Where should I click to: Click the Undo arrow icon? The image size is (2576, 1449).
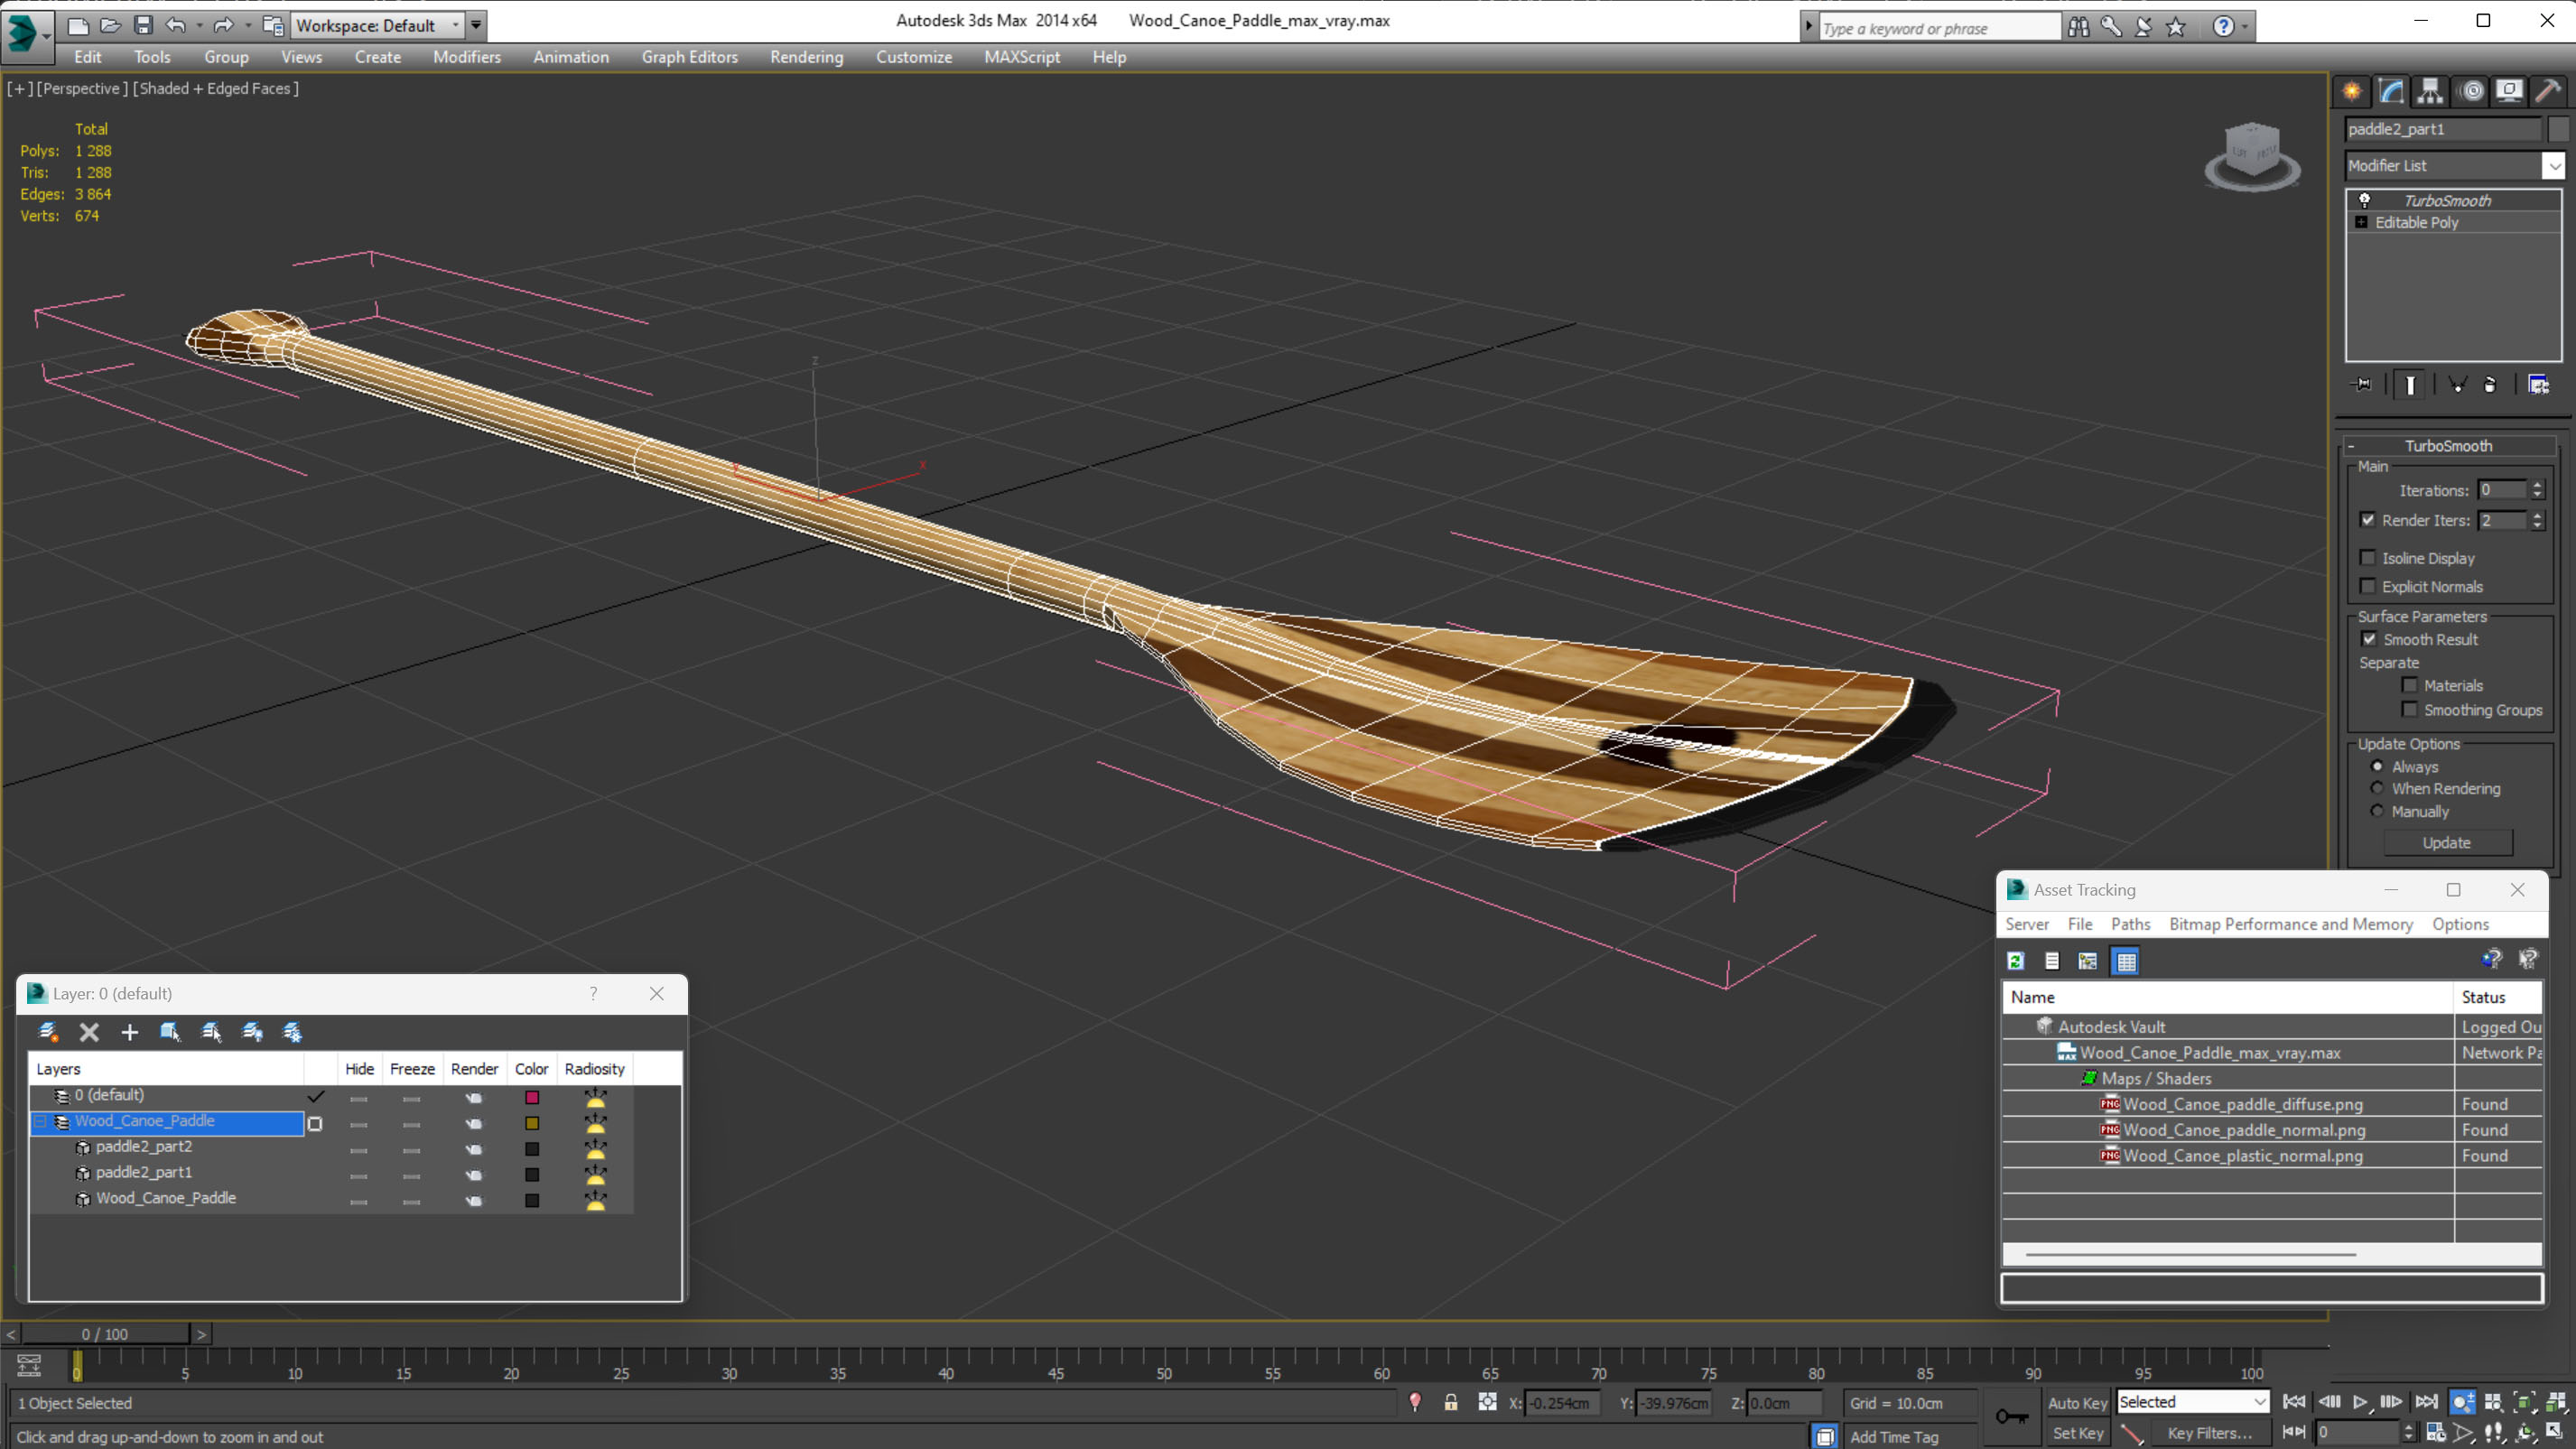click(175, 25)
